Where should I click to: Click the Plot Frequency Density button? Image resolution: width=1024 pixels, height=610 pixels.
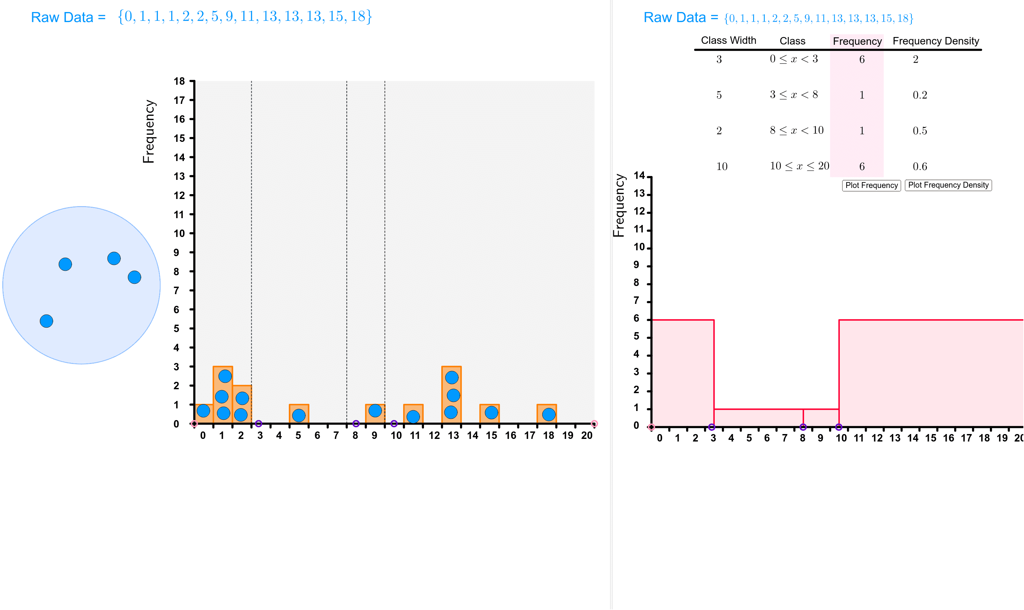(x=948, y=185)
